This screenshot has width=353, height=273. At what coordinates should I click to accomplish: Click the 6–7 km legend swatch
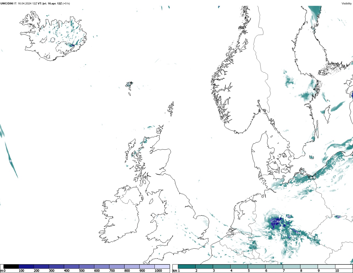[x=274, y=266]
